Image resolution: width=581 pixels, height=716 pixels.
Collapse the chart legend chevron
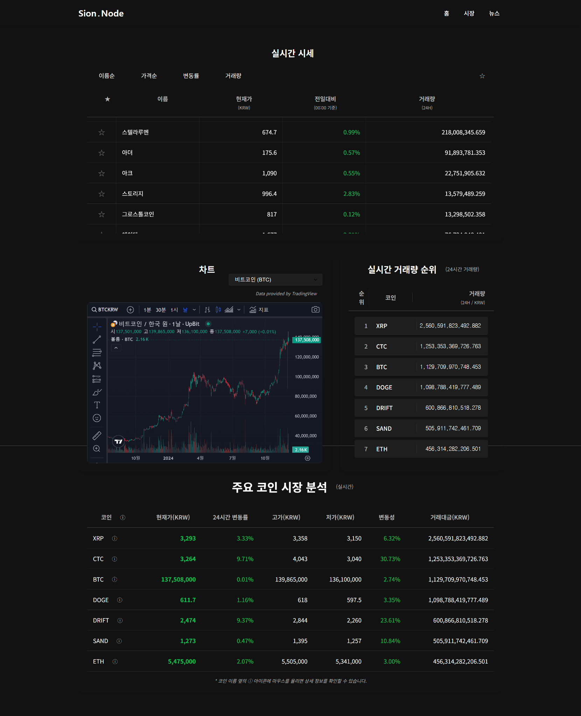pos(116,348)
